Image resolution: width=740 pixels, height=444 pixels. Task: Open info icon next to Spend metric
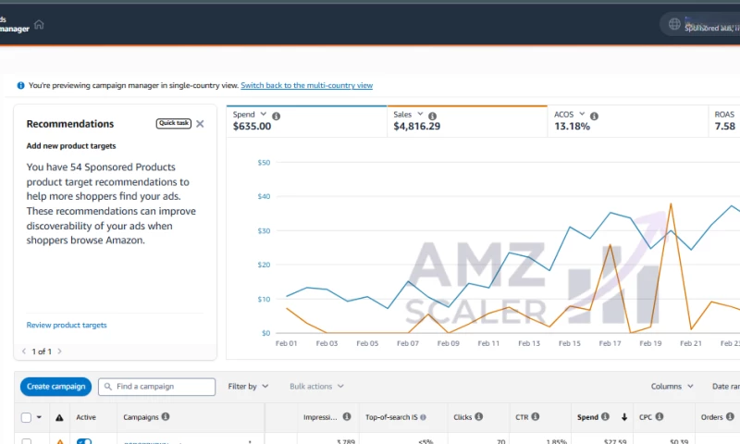click(x=276, y=116)
